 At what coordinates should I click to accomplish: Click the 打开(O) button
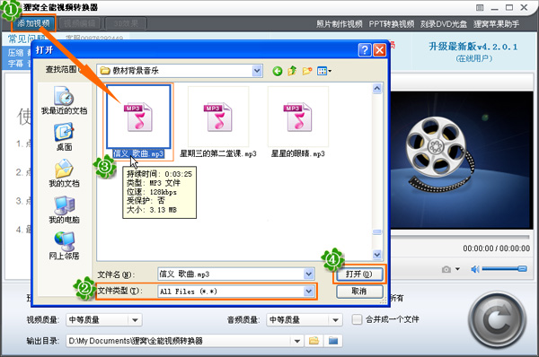click(x=359, y=274)
